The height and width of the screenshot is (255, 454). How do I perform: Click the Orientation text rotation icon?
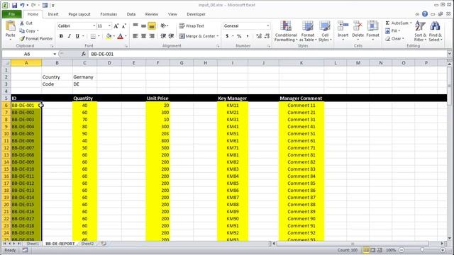coord(163,25)
